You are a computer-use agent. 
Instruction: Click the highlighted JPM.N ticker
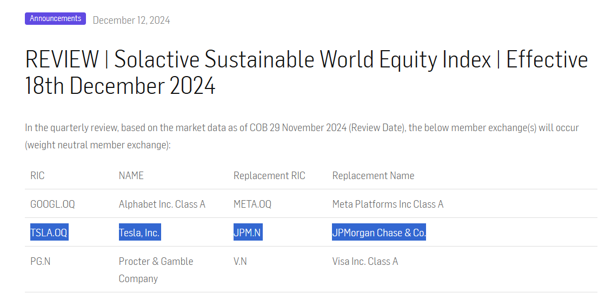248,233
